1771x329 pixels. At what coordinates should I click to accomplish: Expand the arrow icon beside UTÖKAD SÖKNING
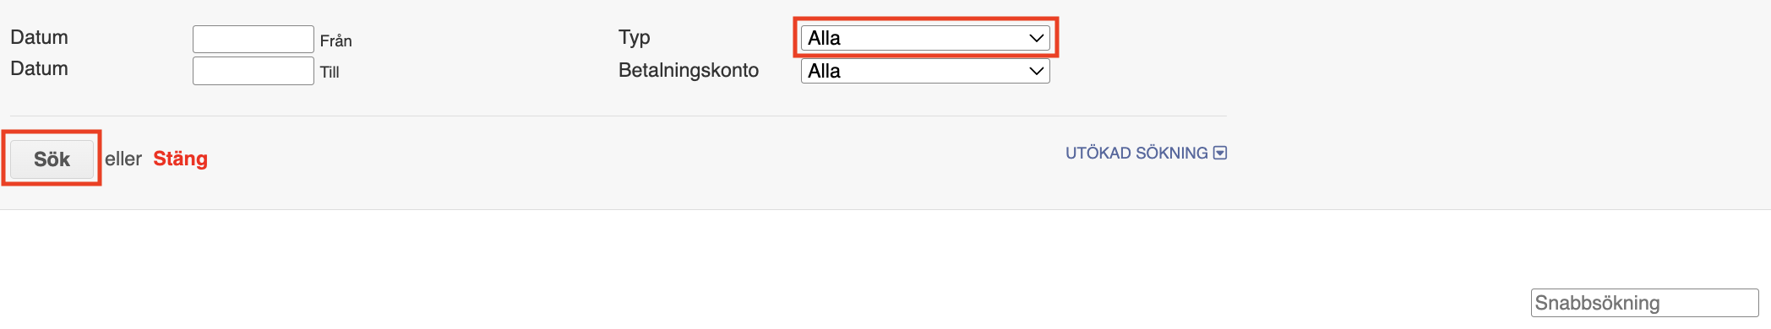click(1220, 153)
